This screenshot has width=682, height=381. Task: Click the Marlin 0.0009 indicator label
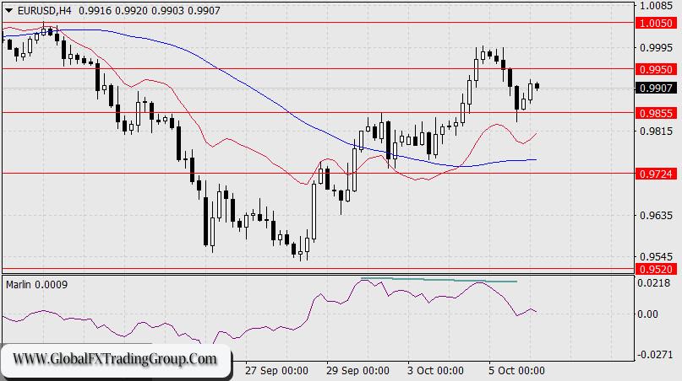tap(37, 285)
